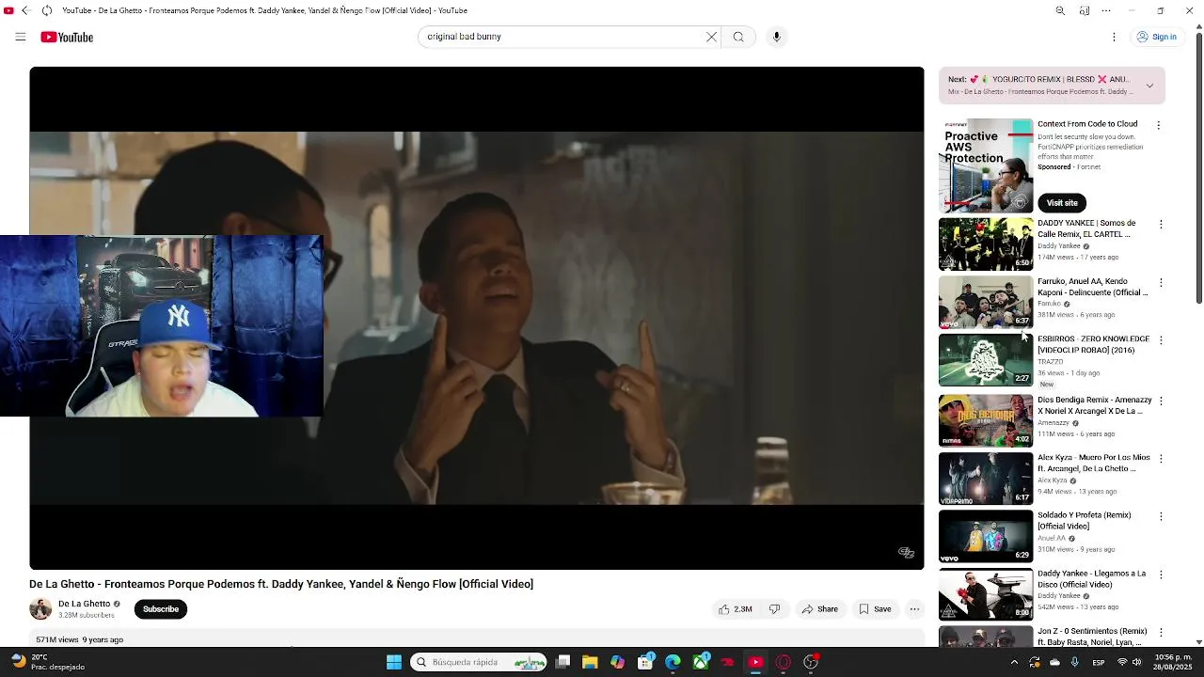The height and width of the screenshot is (677, 1204).
Task: Open Microsoft Edge from the taskbar
Action: [673, 662]
